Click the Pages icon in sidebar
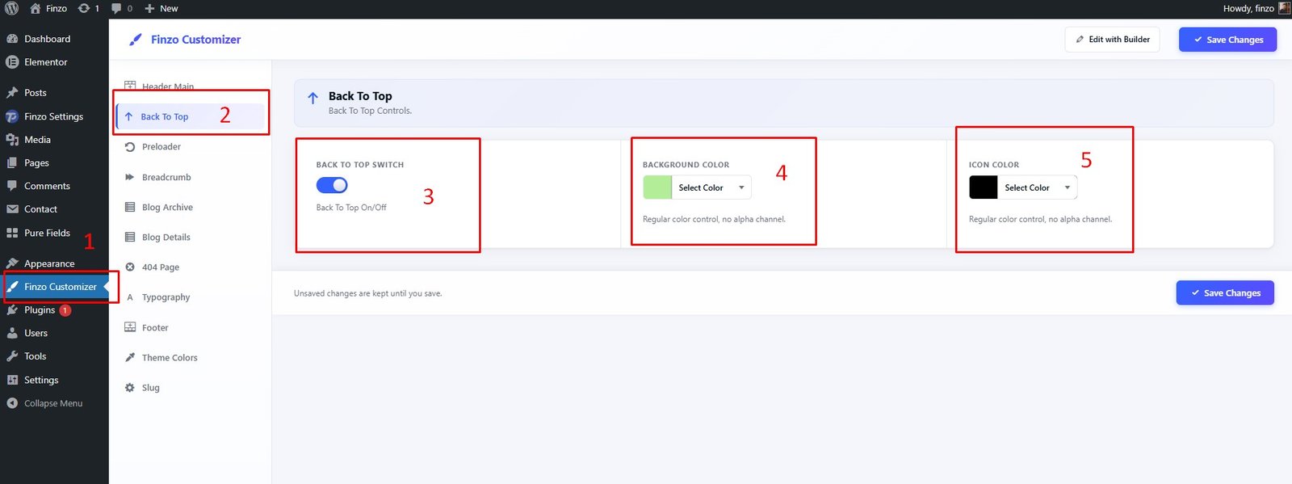 coord(12,162)
